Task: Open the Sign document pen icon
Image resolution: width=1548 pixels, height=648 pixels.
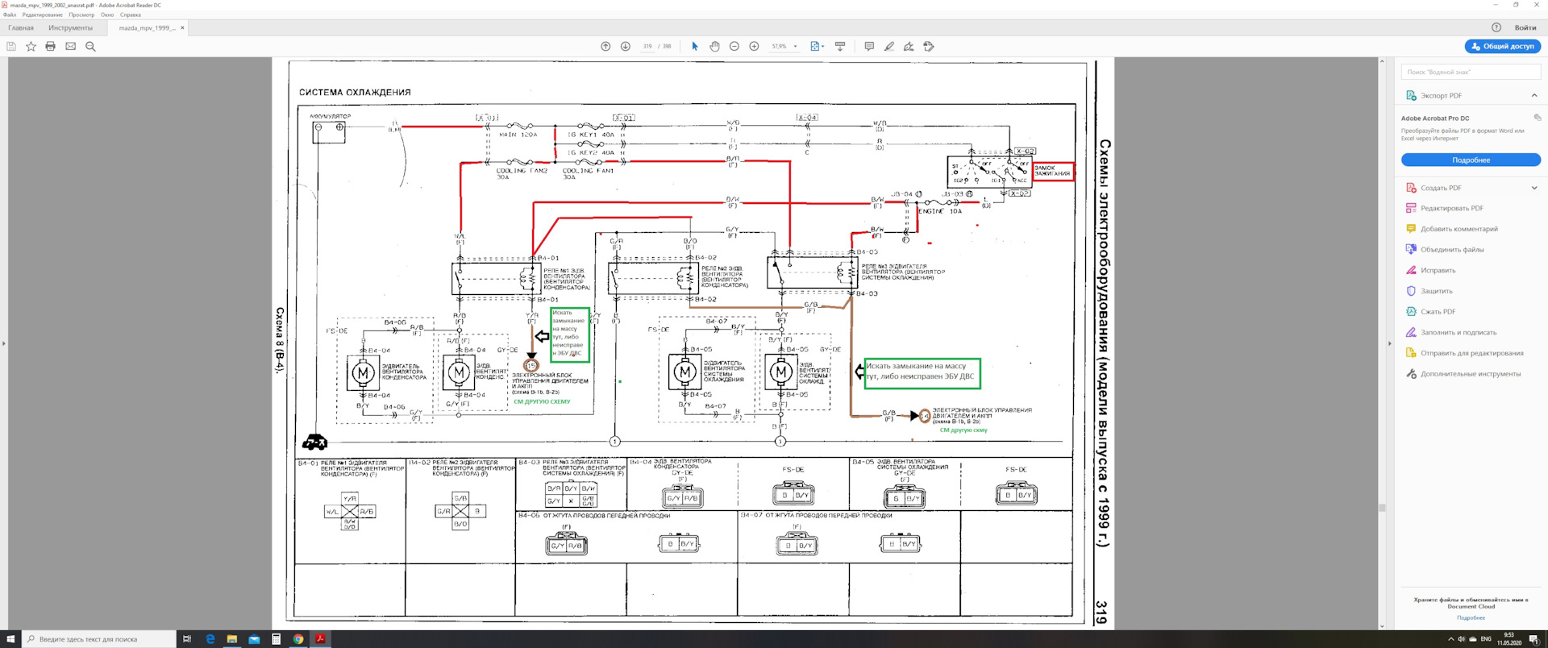Action: pyautogui.click(x=909, y=47)
